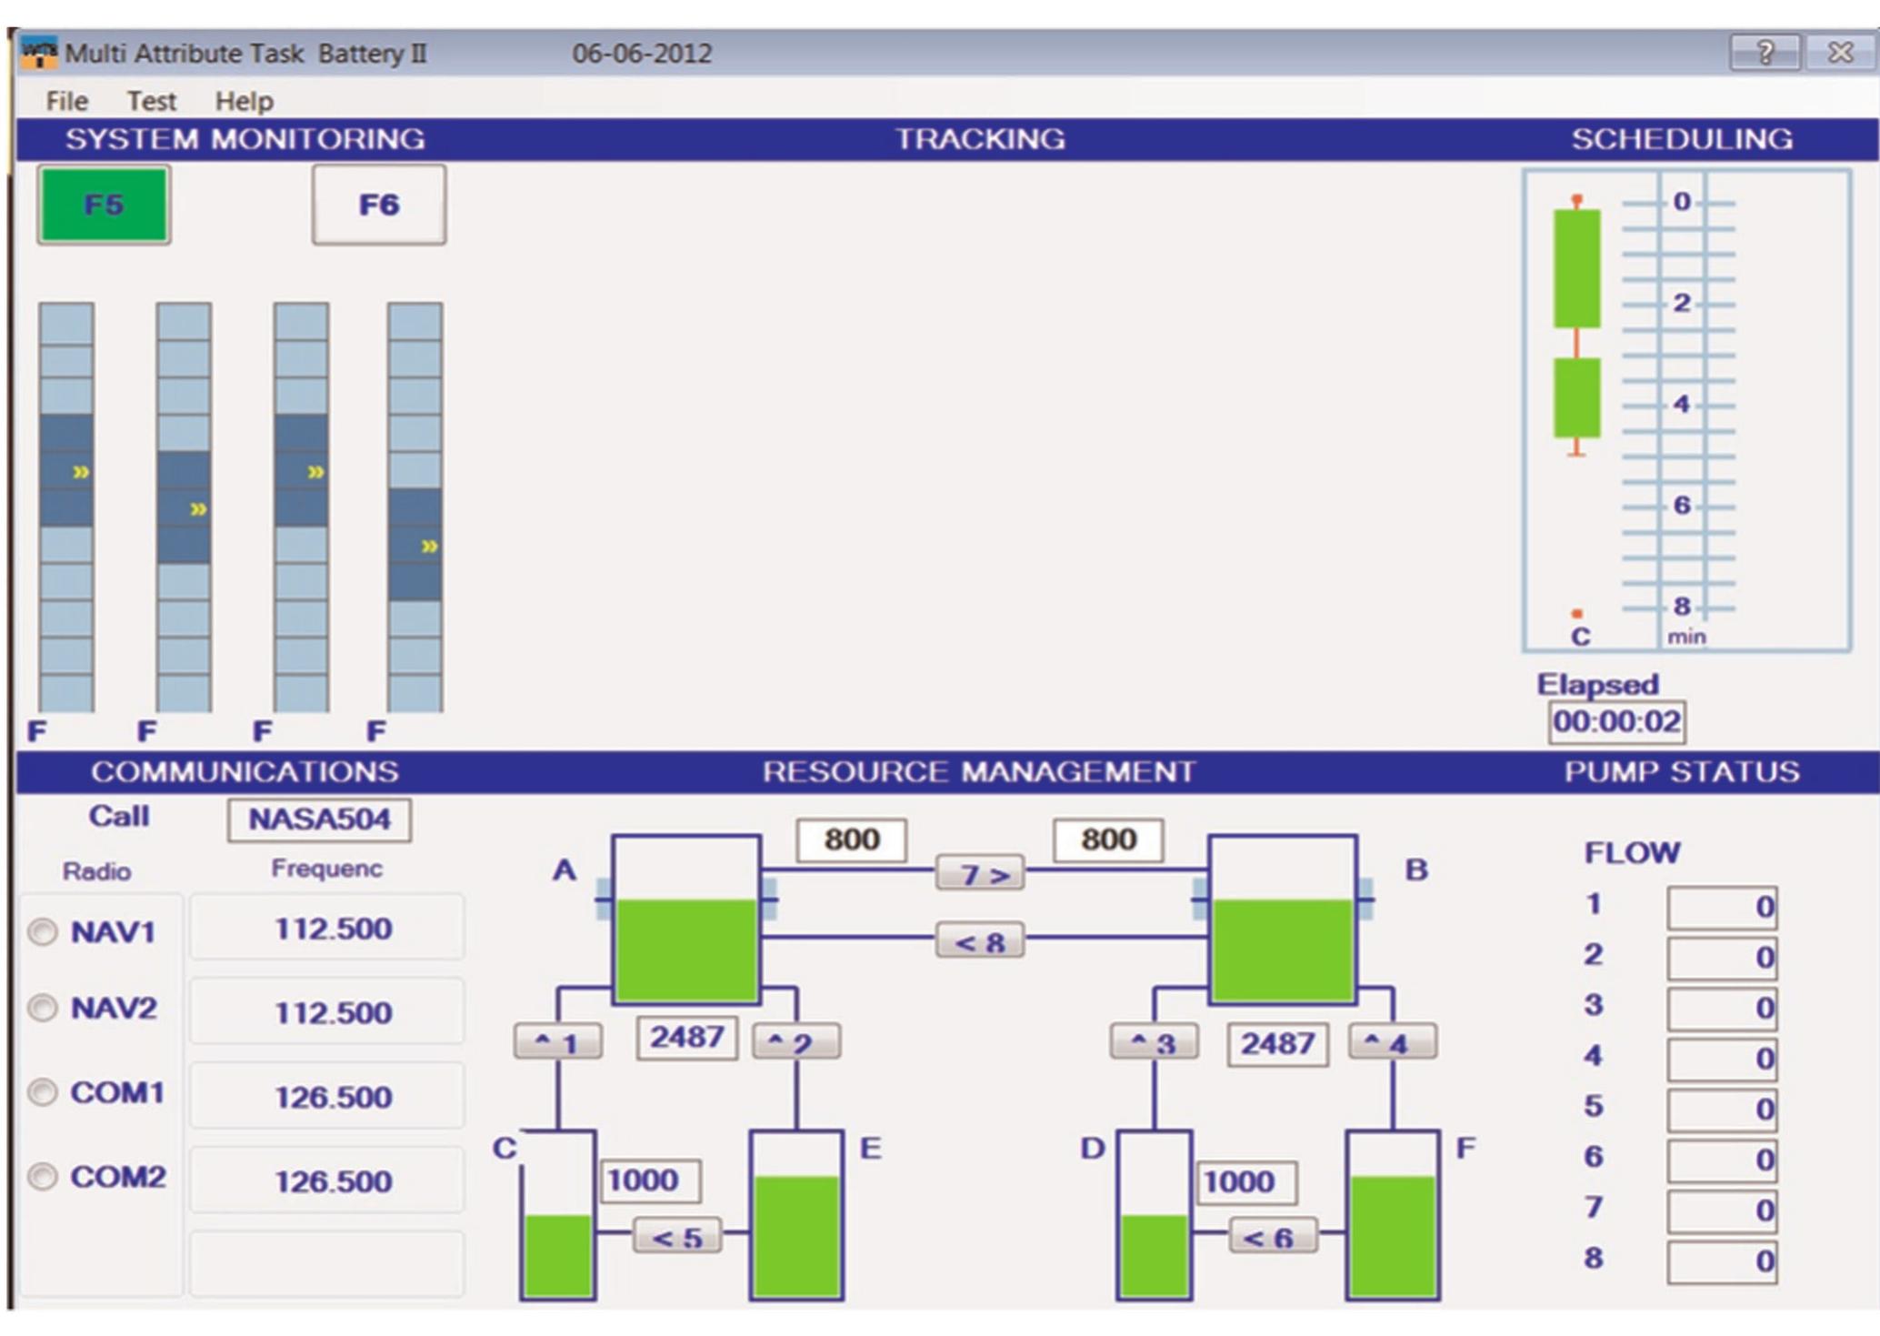This screenshot has width=1880, height=1336.
Task: Click tank A level value 2487
Action: pyautogui.click(x=687, y=1038)
